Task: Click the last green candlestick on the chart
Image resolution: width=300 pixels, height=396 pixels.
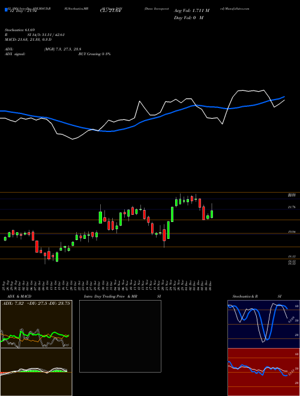Action: coord(212,214)
